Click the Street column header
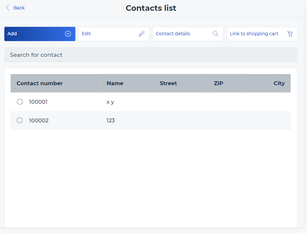This screenshot has width=307, height=234. pyautogui.click(x=168, y=83)
